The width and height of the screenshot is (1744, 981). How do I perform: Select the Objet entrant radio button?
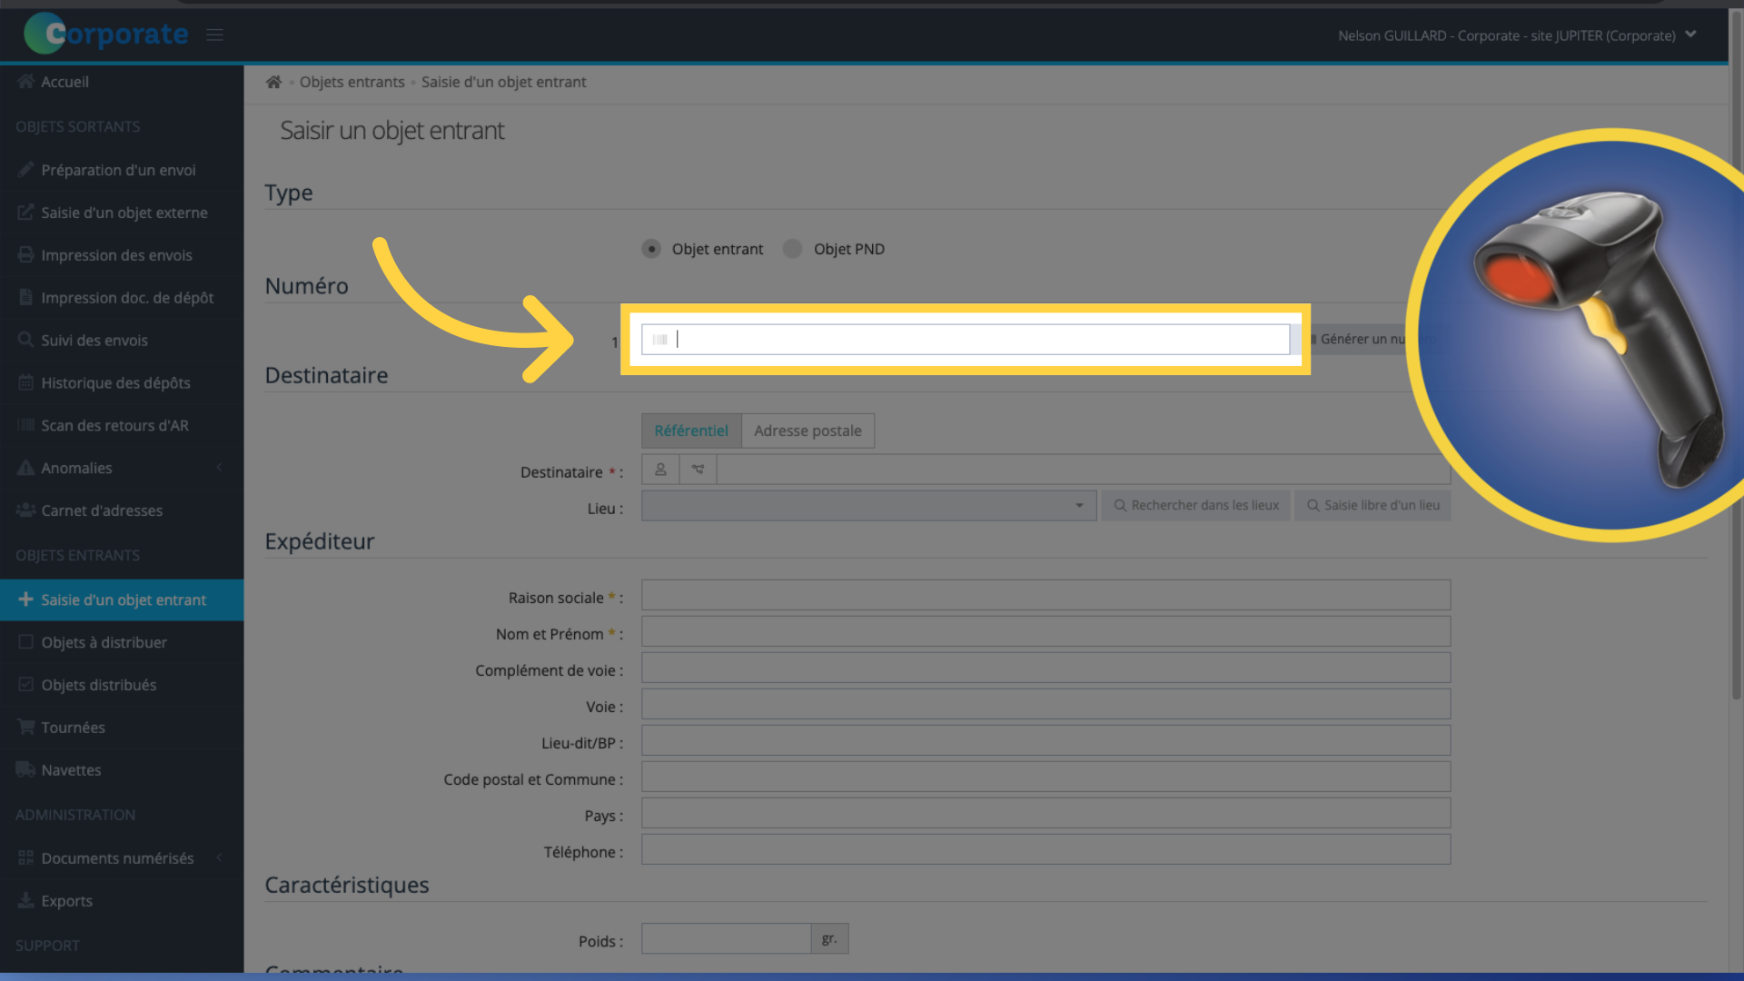pos(653,248)
